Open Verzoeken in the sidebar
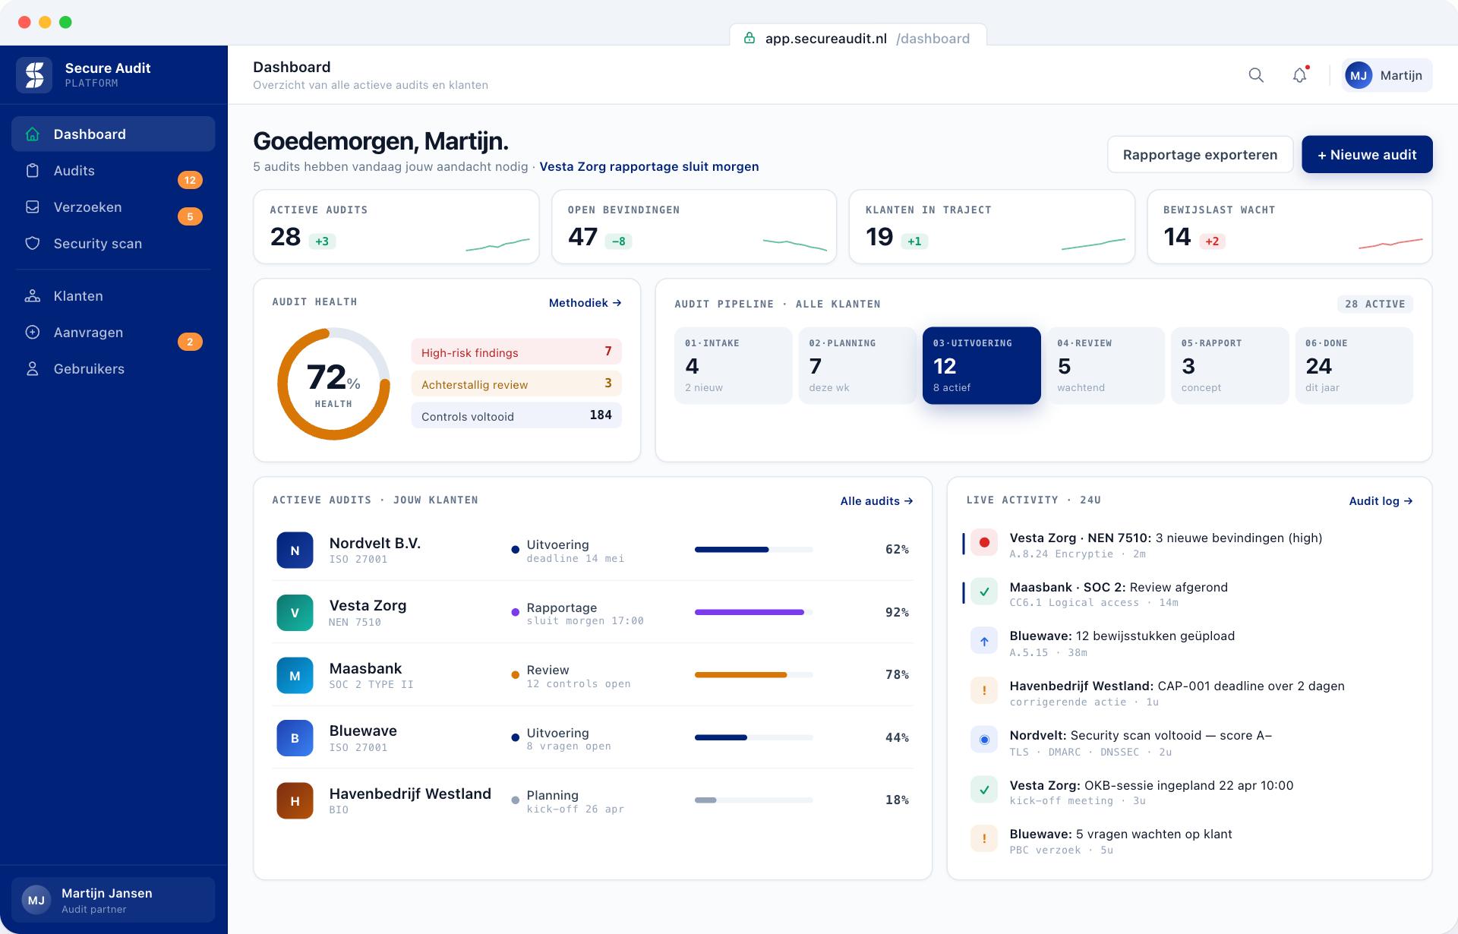Screen dimensions: 1458x934 tap(113, 207)
